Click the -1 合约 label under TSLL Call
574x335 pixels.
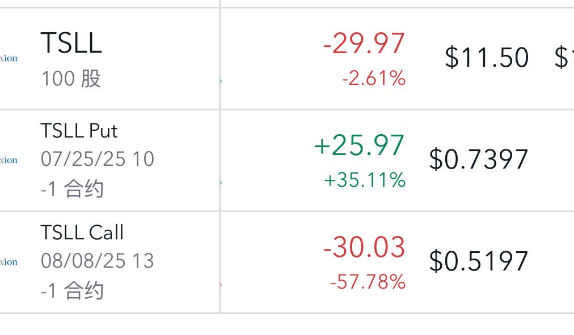[x=72, y=291]
